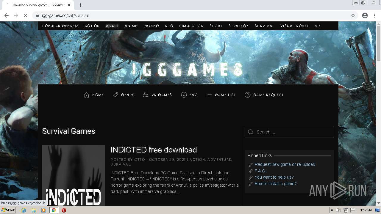Click the link icon beside How to install a game
381x214 pixels.
(250, 184)
